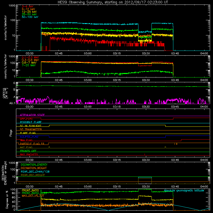Select the SAA_FLAG label
213x213 pixels.
(26, 140)
